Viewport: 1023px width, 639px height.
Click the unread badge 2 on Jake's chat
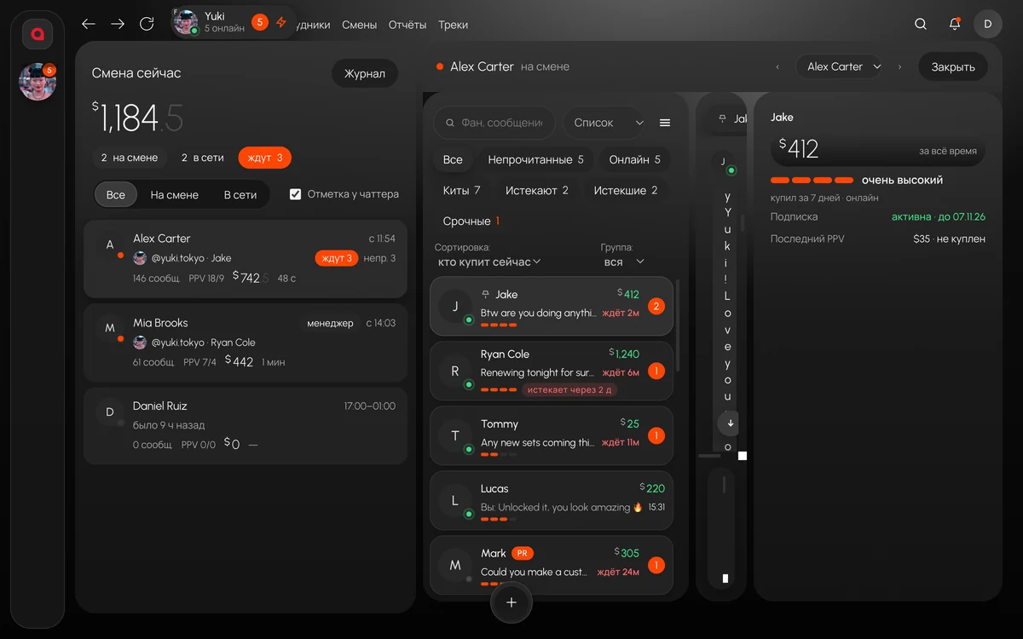pos(656,306)
